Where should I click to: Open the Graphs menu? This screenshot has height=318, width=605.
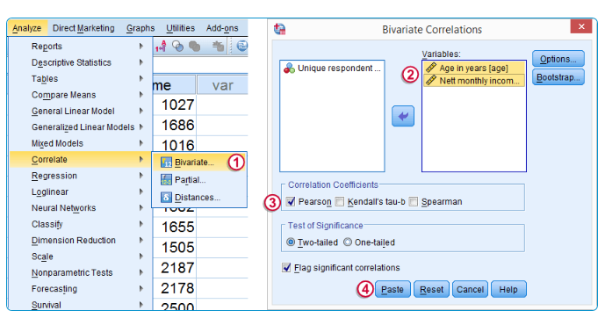coord(140,28)
